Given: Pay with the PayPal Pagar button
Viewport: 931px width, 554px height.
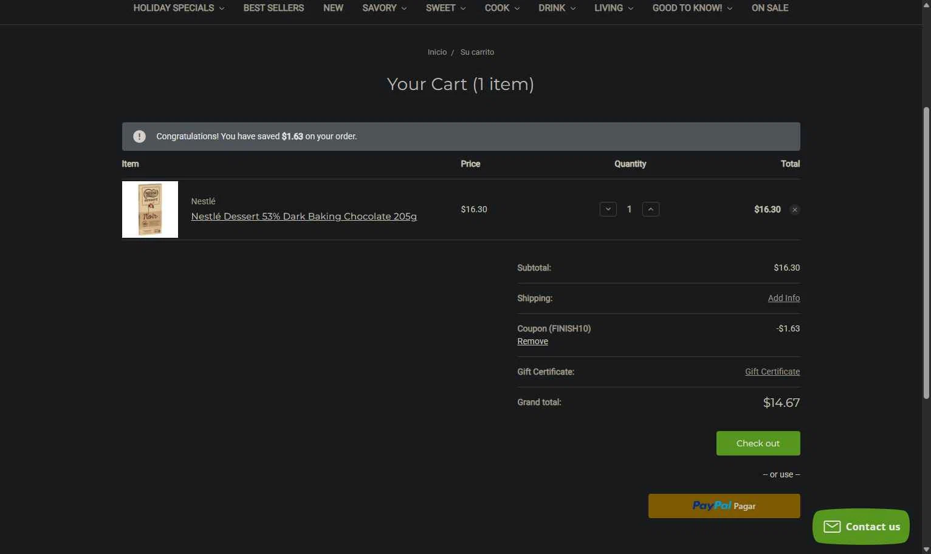Looking at the screenshot, I should (724, 506).
